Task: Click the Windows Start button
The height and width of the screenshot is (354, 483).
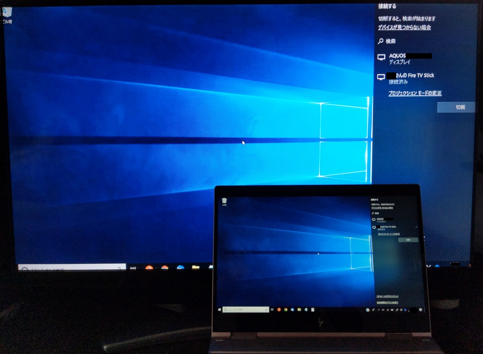Action: tap(219, 310)
